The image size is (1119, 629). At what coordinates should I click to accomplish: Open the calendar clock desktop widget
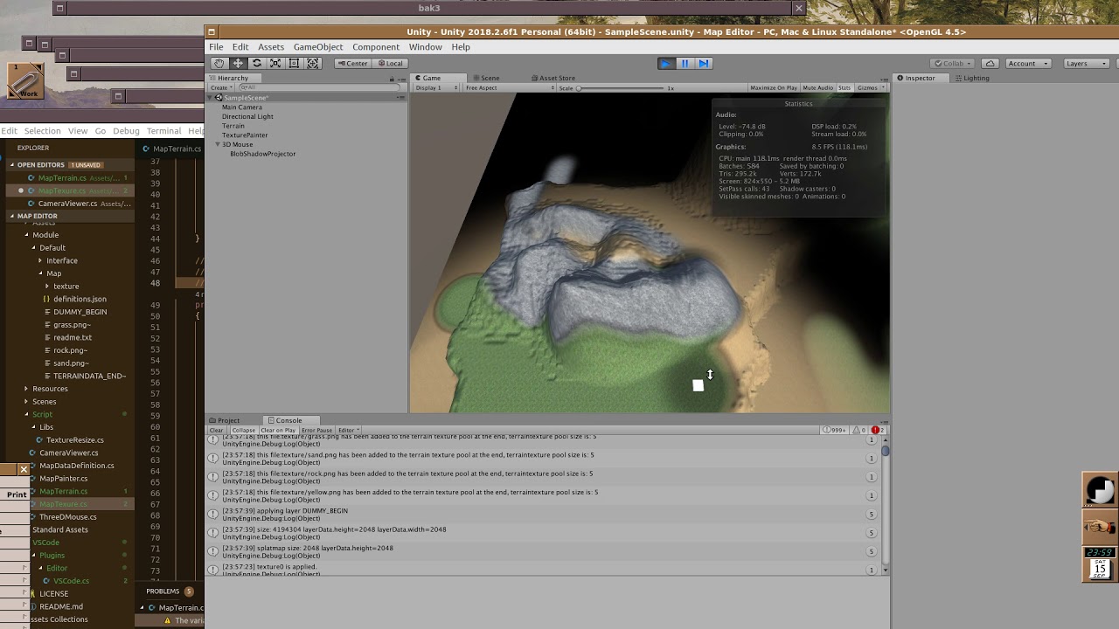[x=1100, y=563]
